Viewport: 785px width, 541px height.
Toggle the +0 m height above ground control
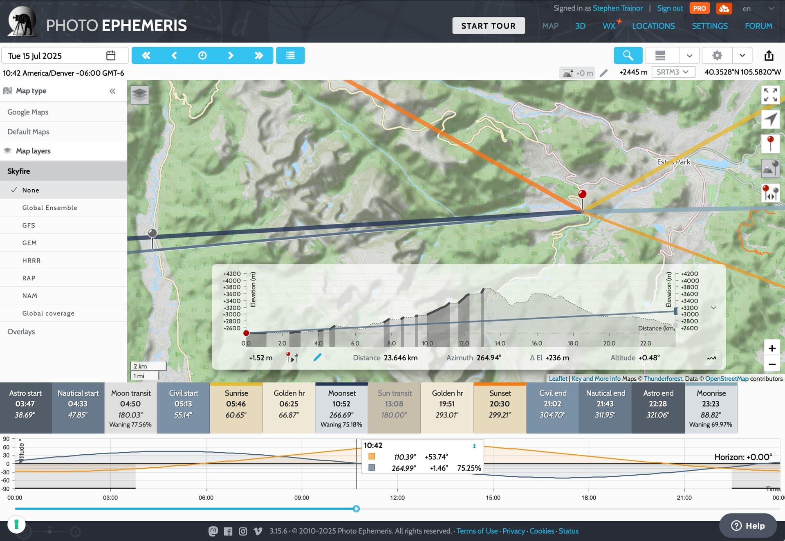click(x=577, y=73)
